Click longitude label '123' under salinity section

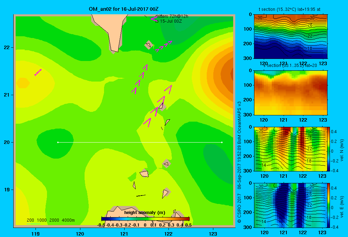(323, 120)
